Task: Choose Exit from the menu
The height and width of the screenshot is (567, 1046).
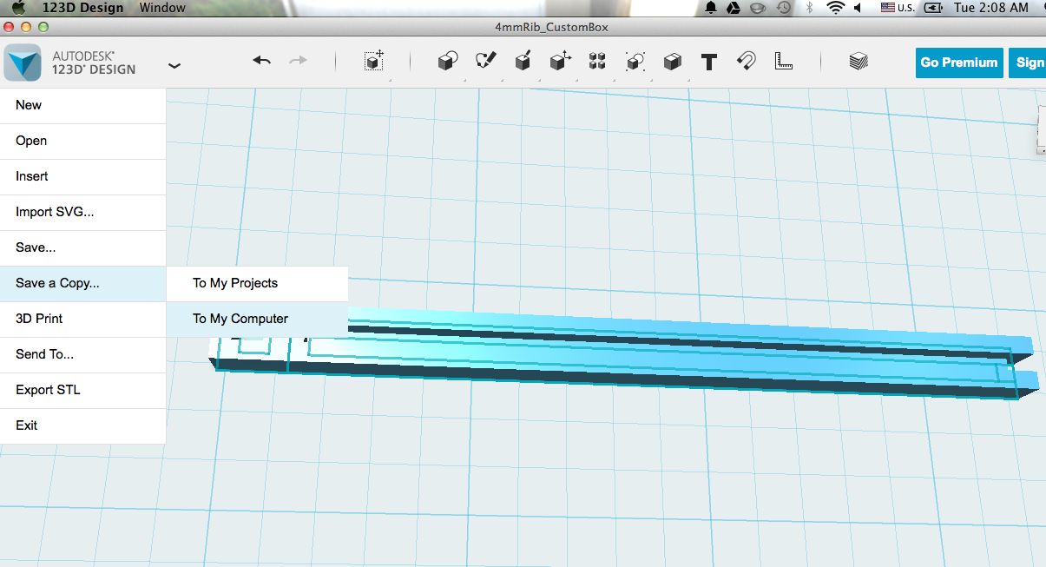Action: pos(82,425)
